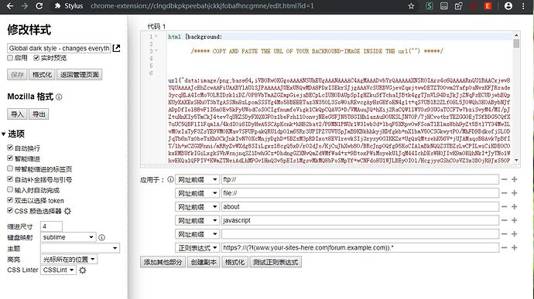The image size is (534, 299).
Task: Remove the about applies-to row
Action: tap(504, 206)
